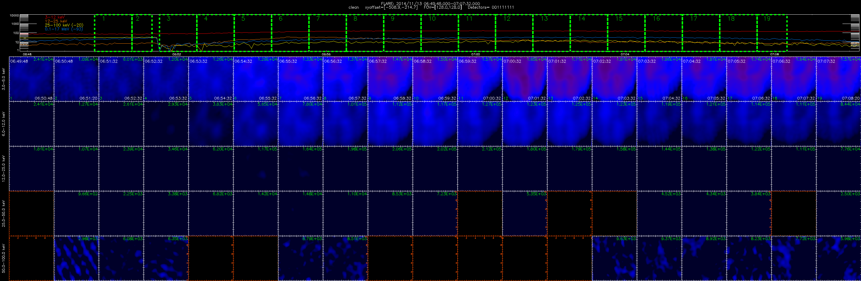Open the 25-50 keV image labeled 5.35E+03
Image resolution: width=861 pixels, height=281 pixels.
click(x=525, y=213)
